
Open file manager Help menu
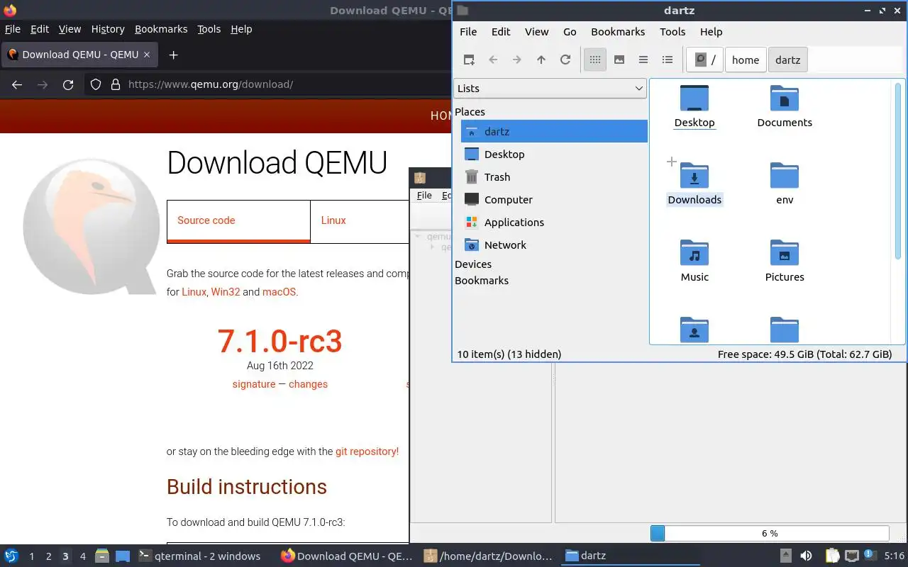coord(711,31)
